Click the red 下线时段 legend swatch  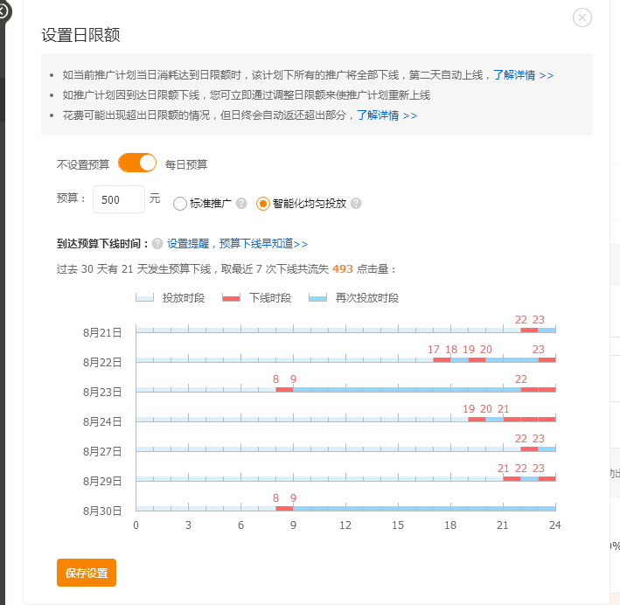click(x=231, y=298)
